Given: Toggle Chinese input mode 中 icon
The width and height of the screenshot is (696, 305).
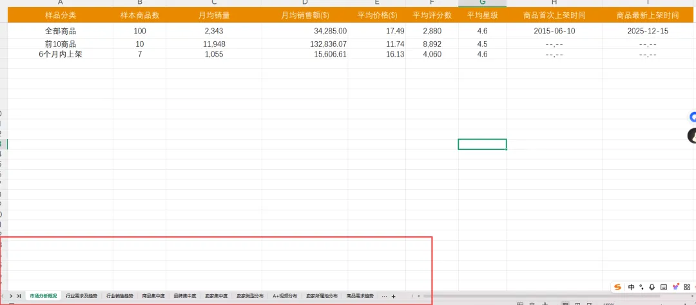Looking at the screenshot, I should click(631, 287).
